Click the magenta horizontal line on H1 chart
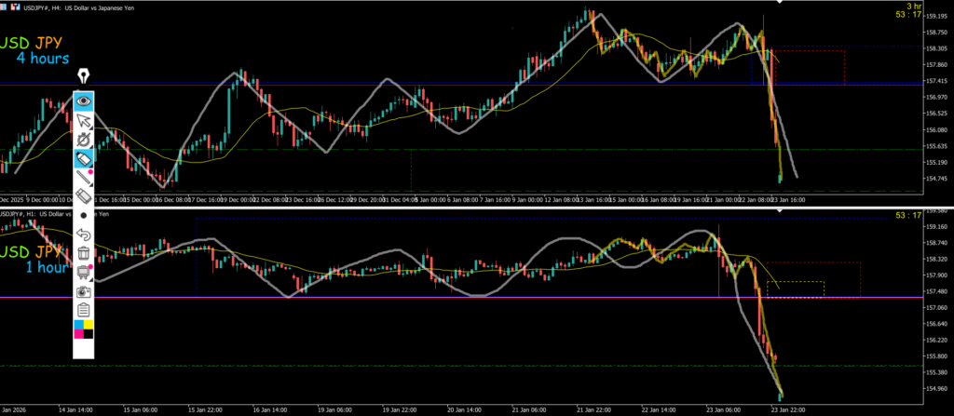This screenshot has height=416, width=954. point(466,298)
